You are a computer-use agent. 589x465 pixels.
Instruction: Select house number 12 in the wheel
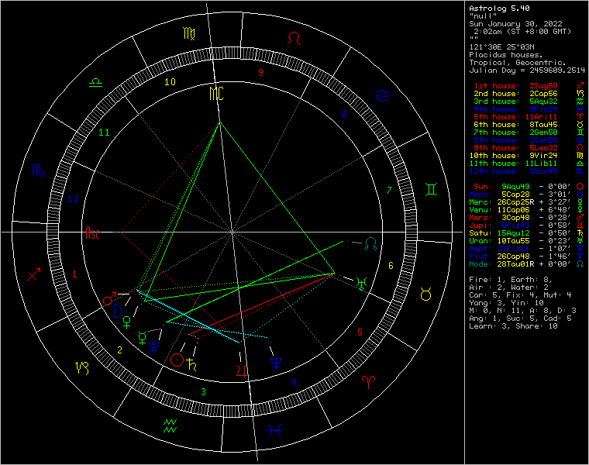pos(74,198)
